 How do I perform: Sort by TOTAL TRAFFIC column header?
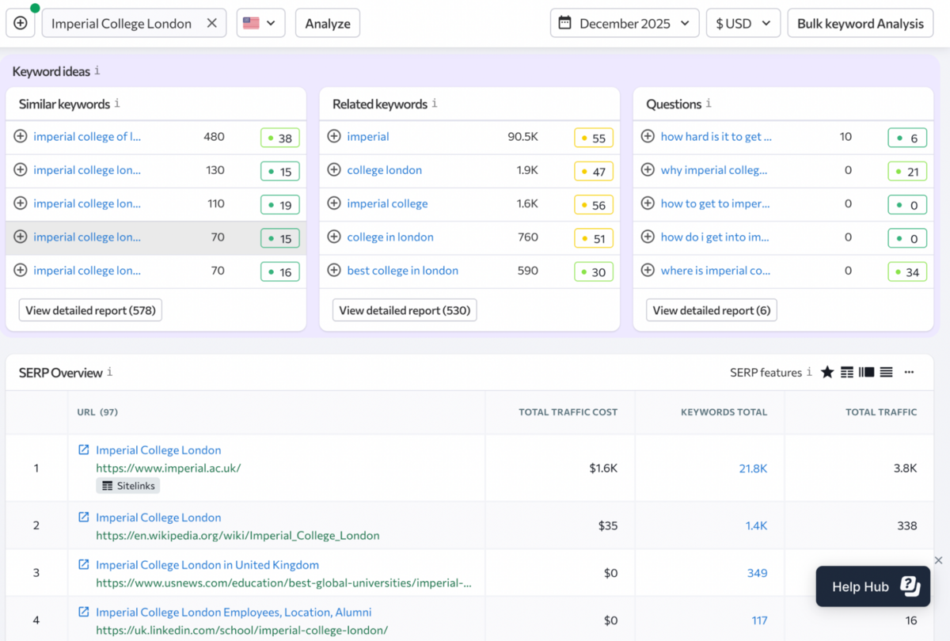pos(881,412)
